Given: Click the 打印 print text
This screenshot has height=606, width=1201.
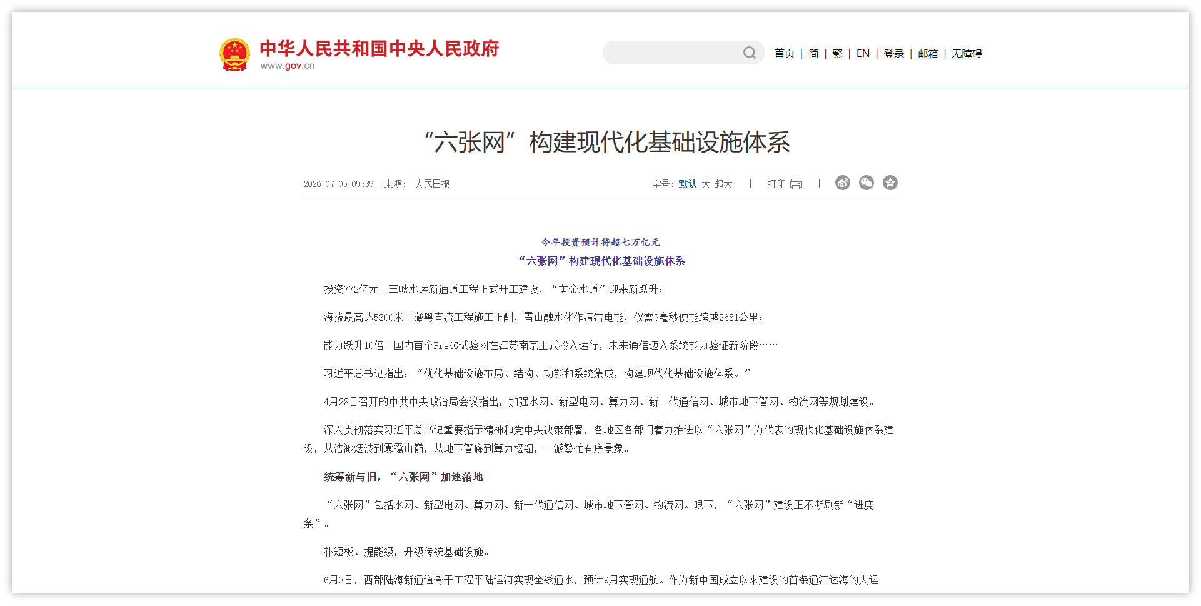Looking at the screenshot, I should click(776, 184).
